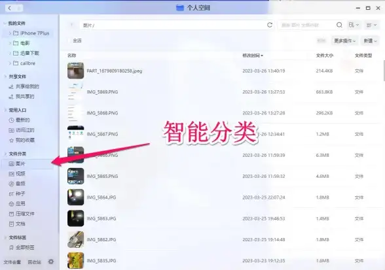Select the iPhone 7Plus folder
Image resolution: width=385 pixels, height=270 pixels.
pos(27,33)
